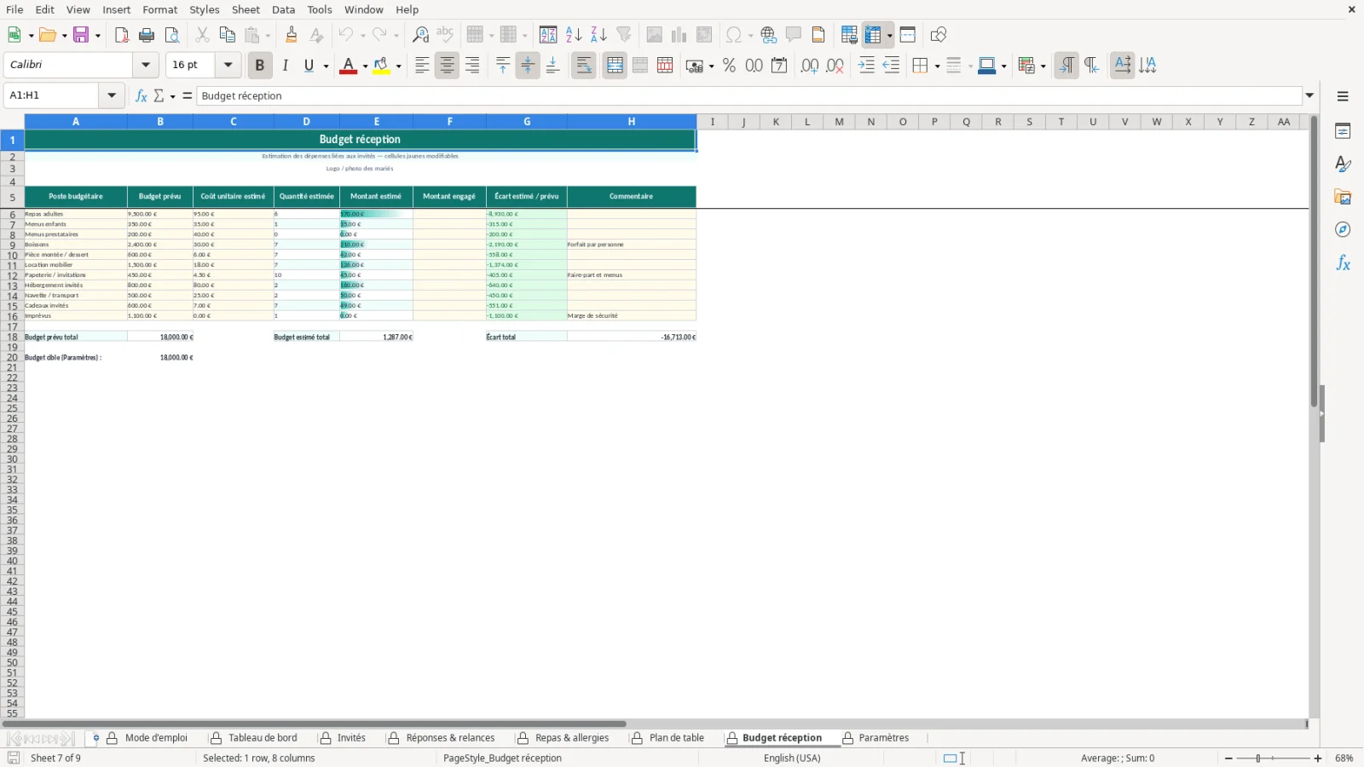Open the Print Preview icon
1364x767 pixels.
(x=172, y=35)
